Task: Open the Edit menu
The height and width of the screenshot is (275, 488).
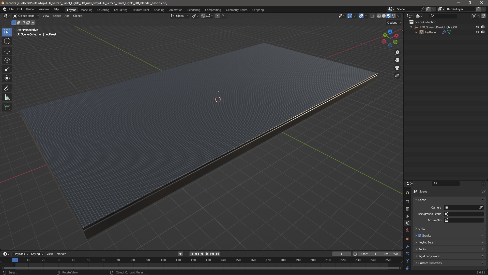Action: point(20,9)
